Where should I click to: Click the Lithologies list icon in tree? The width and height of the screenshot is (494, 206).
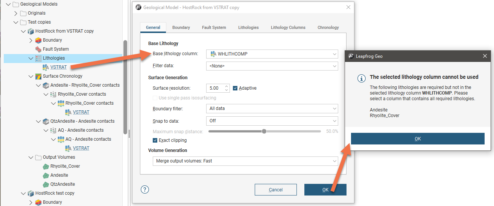[x=38, y=58]
